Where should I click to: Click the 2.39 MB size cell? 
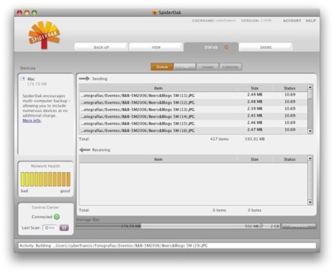point(255,109)
